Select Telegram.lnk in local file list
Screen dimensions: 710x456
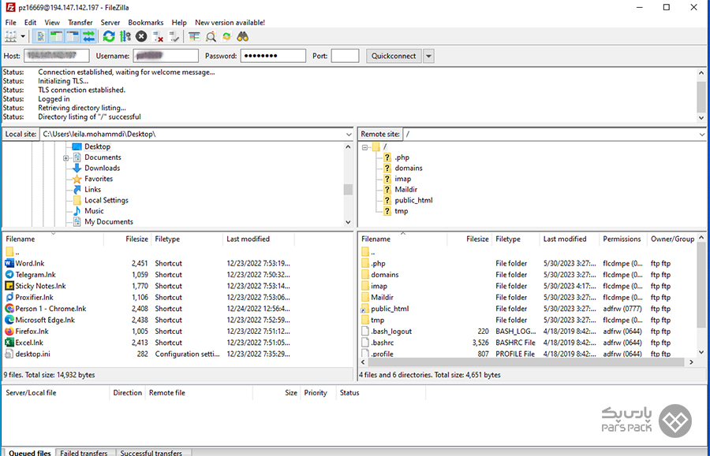coord(35,274)
